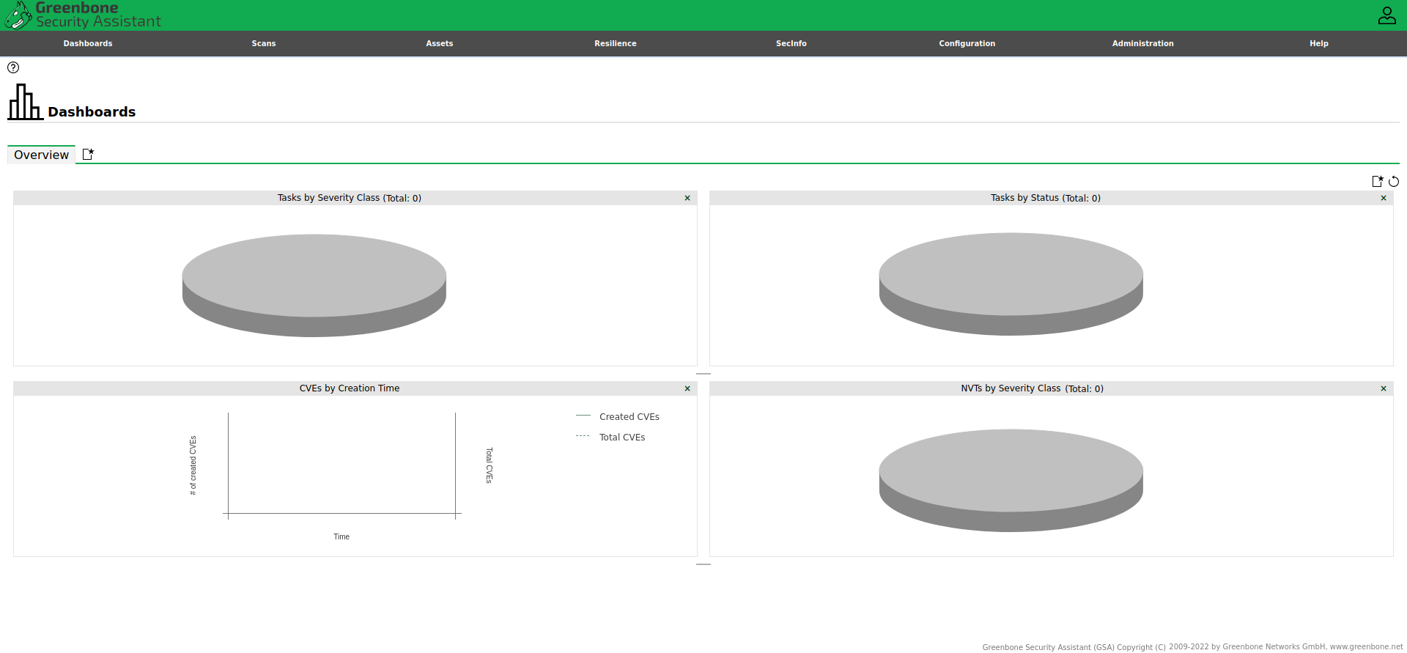1407x653 pixels.
Task: Close Tasks by Status display
Action: [x=1384, y=198]
